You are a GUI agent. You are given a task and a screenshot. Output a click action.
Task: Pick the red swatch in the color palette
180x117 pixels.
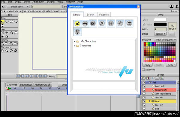point(145,43)
